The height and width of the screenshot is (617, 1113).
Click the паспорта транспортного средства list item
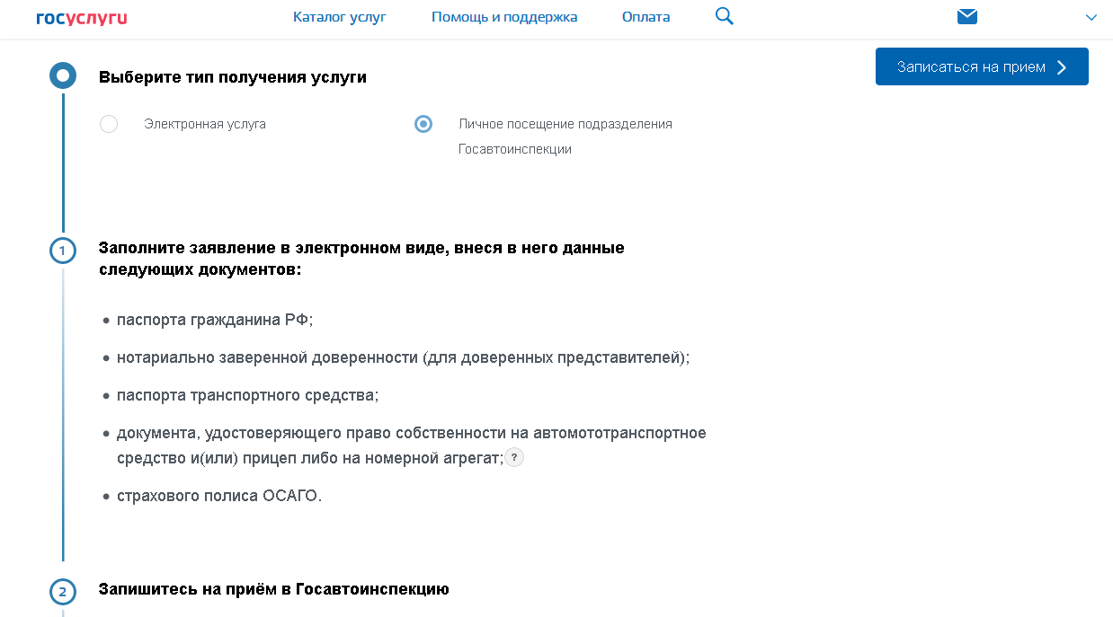coord(247,395)
